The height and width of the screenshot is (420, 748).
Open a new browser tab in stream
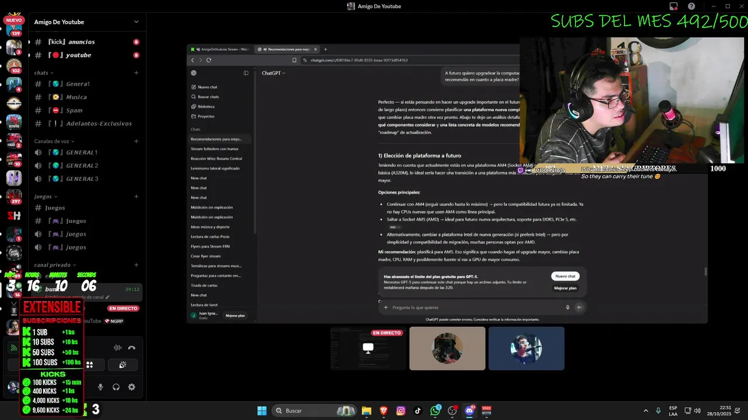coord(325,50)
